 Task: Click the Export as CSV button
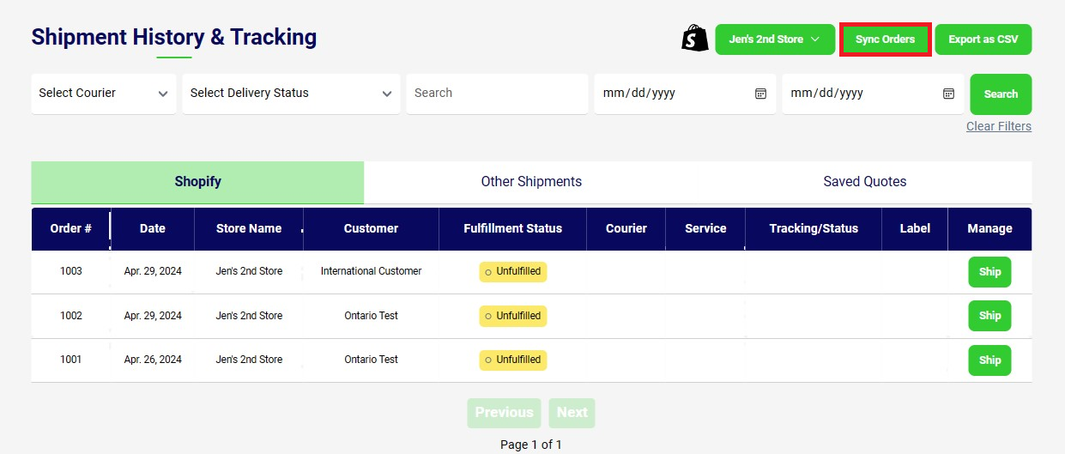pos(983,39)
